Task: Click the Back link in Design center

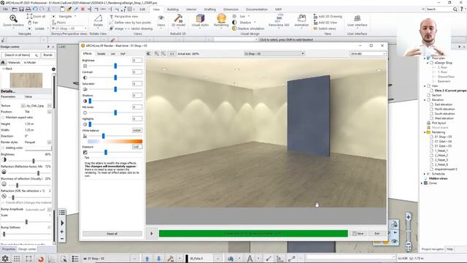Action: click(x=8, y=69)
